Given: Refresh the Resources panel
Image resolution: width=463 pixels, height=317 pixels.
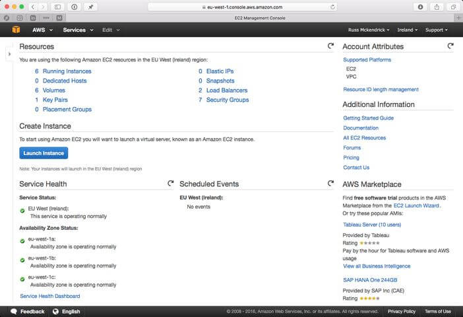Looking at the screenshot, I should tap(330, 46).
